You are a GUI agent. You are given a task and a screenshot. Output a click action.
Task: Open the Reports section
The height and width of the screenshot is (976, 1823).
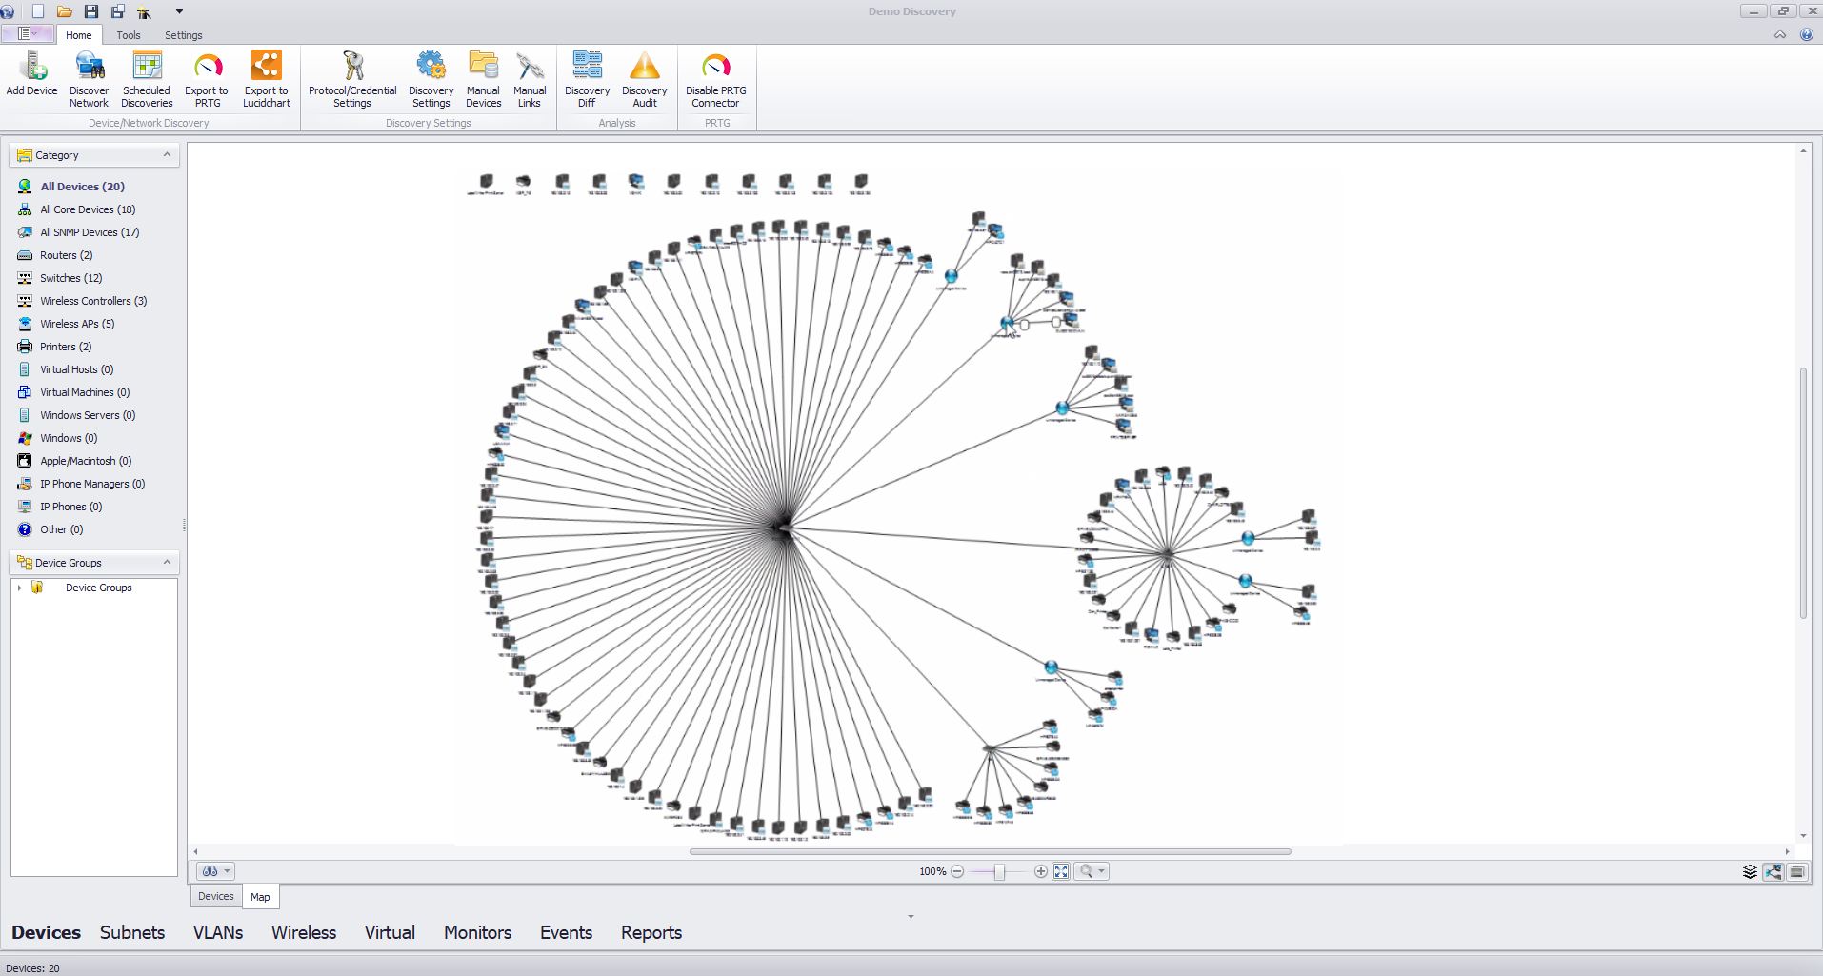651,932
